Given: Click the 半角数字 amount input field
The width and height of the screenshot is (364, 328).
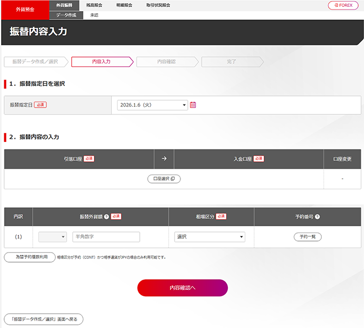Looking at the screenshot, I should coord(106,237).
